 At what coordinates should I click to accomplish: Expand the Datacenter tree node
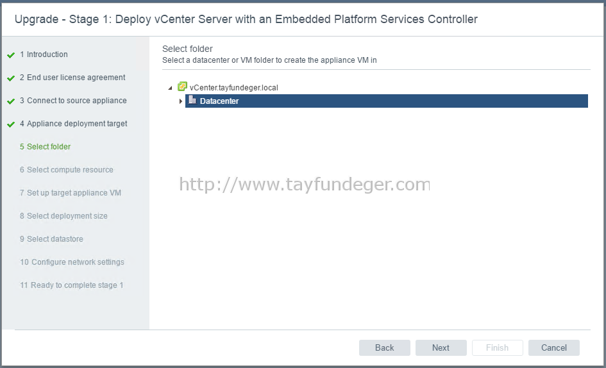click(180, 101)
